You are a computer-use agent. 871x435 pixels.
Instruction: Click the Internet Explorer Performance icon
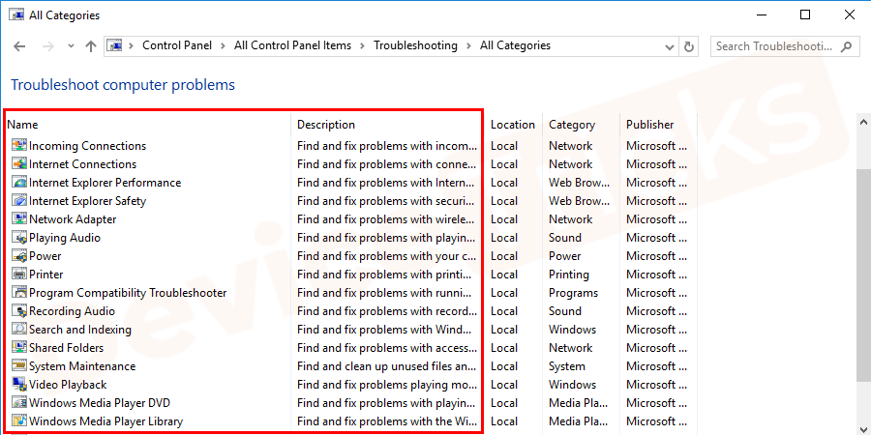18,183
